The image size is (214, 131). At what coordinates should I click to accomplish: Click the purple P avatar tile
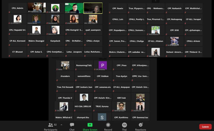103,65
